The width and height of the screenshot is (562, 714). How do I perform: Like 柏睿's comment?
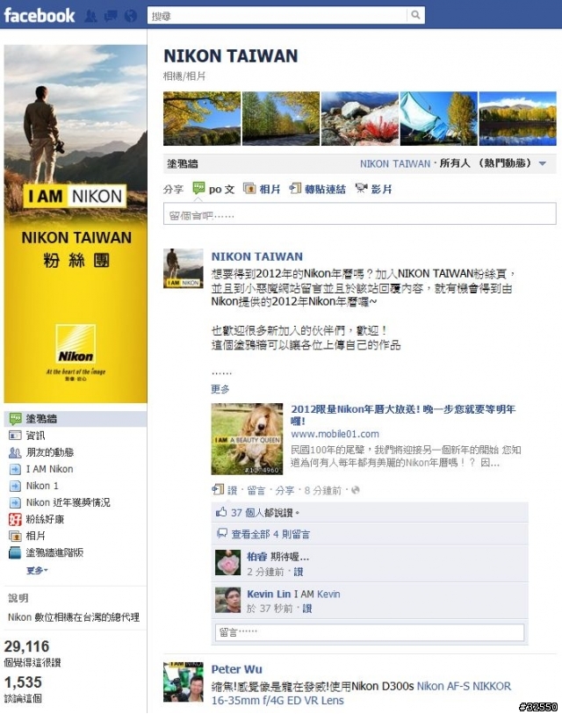point(299,572)
